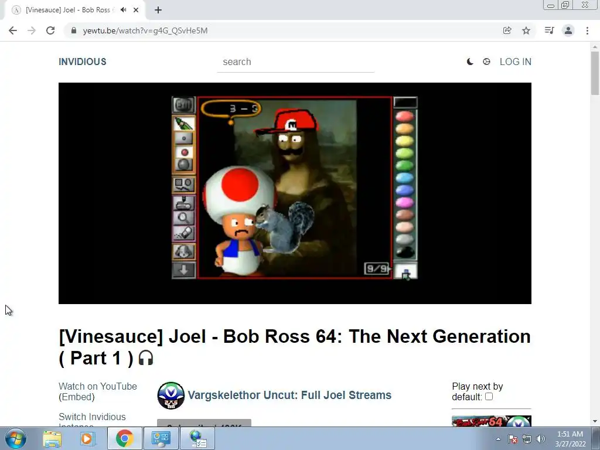Open the Windows Start menu
Image resolution: width=600 pixels, height=450 pixels.
tap(16, 438)
